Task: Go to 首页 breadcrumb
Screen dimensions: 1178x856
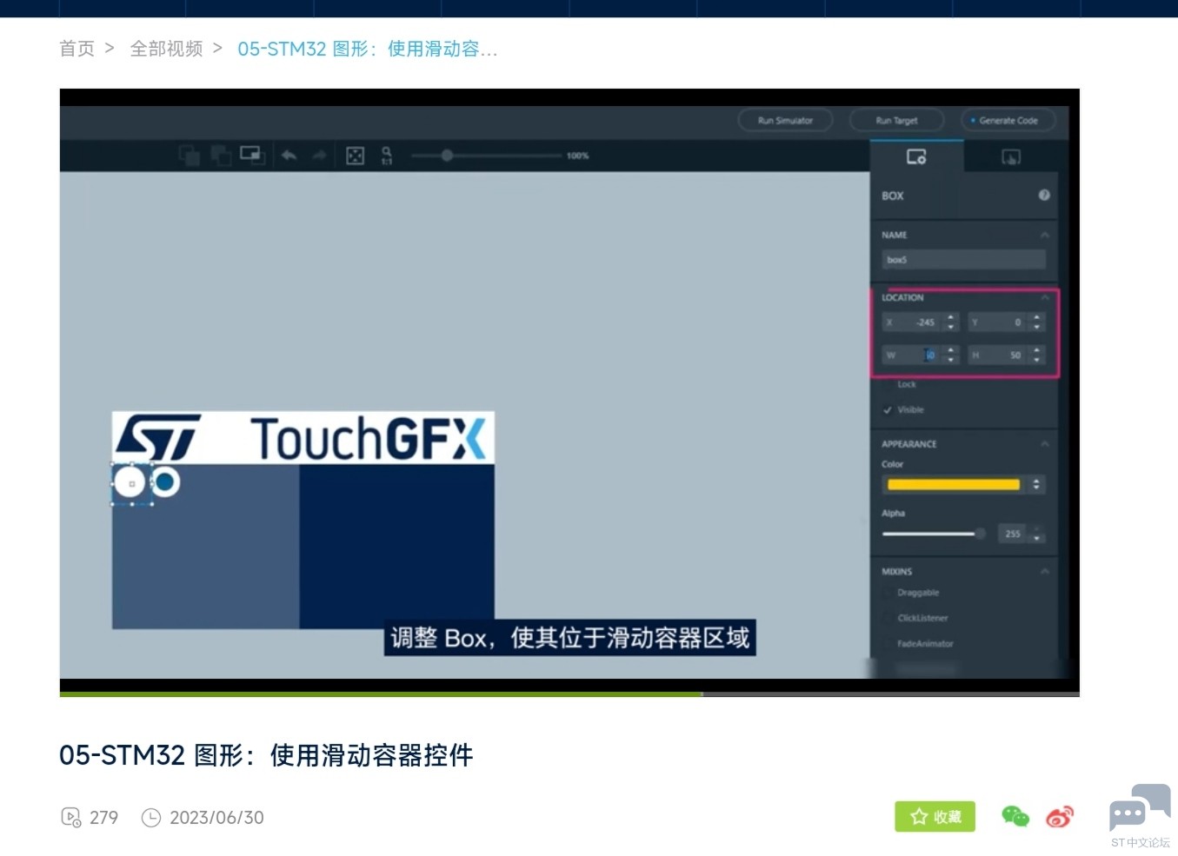Action: pyautogui.click(x=77, y=49)
